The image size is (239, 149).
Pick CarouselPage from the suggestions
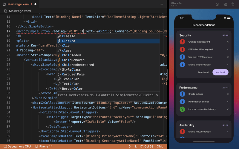(x=108, y=74)
